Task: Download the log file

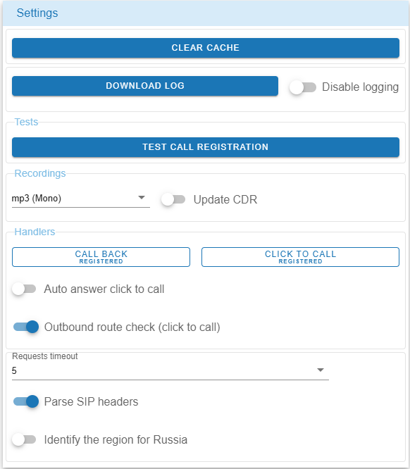Action: 145,86
